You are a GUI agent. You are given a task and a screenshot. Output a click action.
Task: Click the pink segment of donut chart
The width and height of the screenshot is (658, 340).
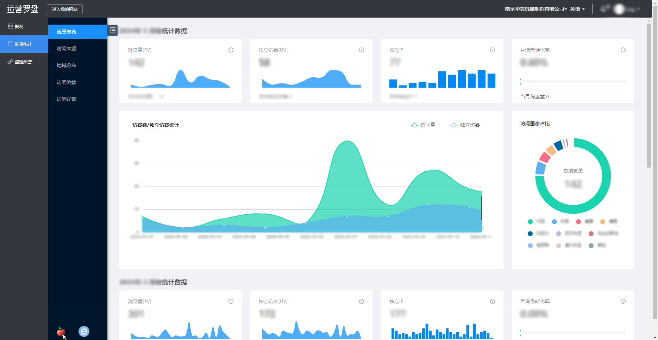[x=545, y=157]
